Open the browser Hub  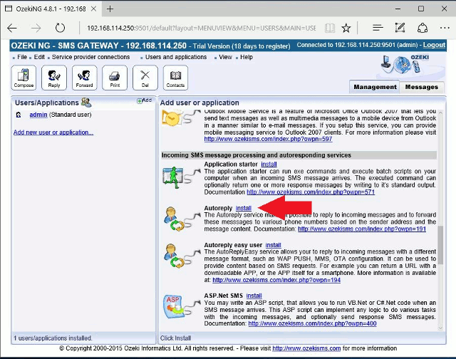378,28
